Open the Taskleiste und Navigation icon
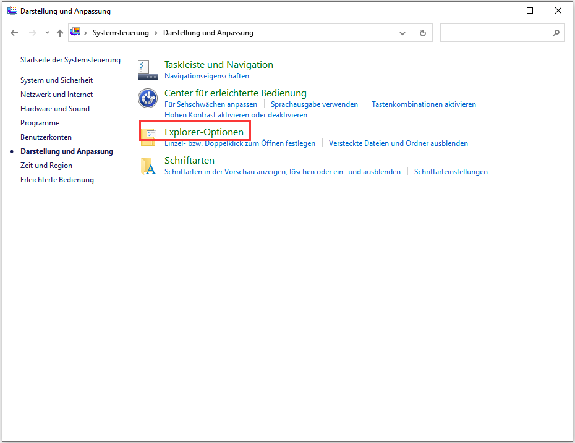 (x=147, y=70)
